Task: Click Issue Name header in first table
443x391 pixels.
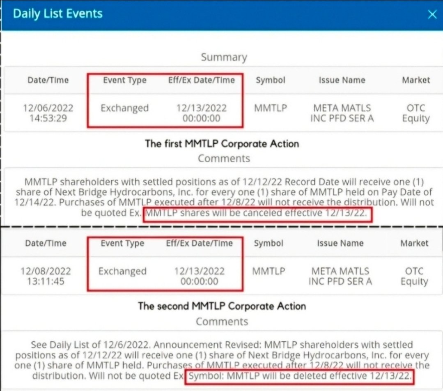Action: click(x=342, y=80)
